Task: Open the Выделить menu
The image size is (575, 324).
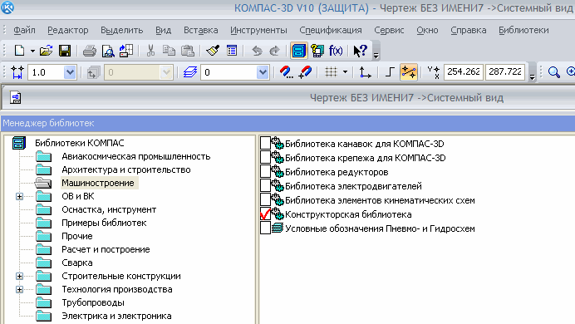Action: [x=122, y=30]
